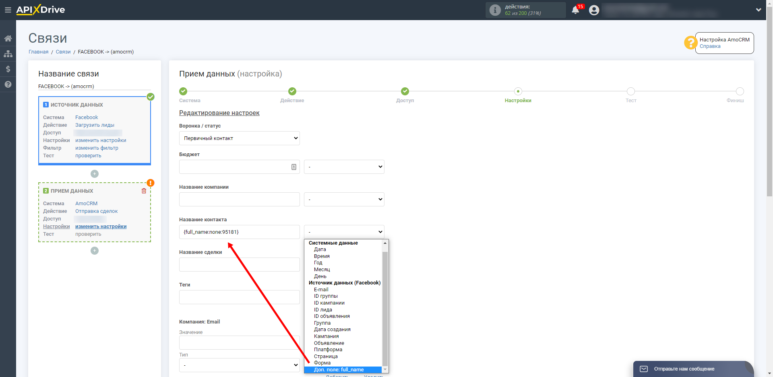Click source изменить настройки link
The height and width of the screenshot is (377, 773).
101,140
